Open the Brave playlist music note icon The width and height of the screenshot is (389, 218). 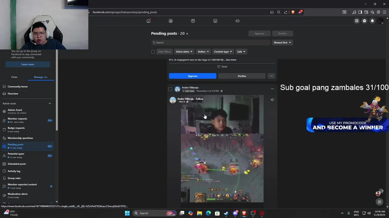tap(354, 12)
